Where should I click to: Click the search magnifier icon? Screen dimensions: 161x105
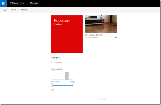tap(5, 10)
